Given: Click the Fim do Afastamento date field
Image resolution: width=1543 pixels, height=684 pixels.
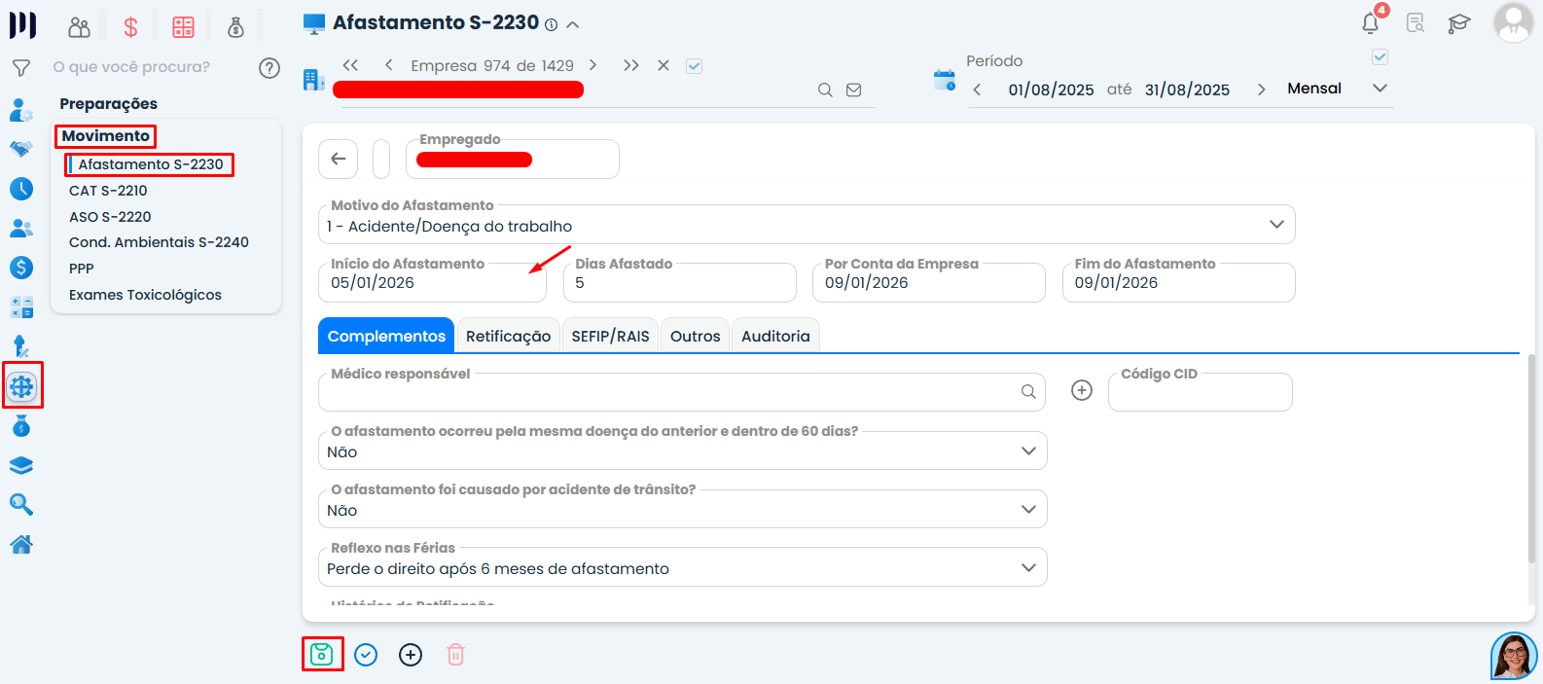Looking at the screenshot, I should point(1178,282).
